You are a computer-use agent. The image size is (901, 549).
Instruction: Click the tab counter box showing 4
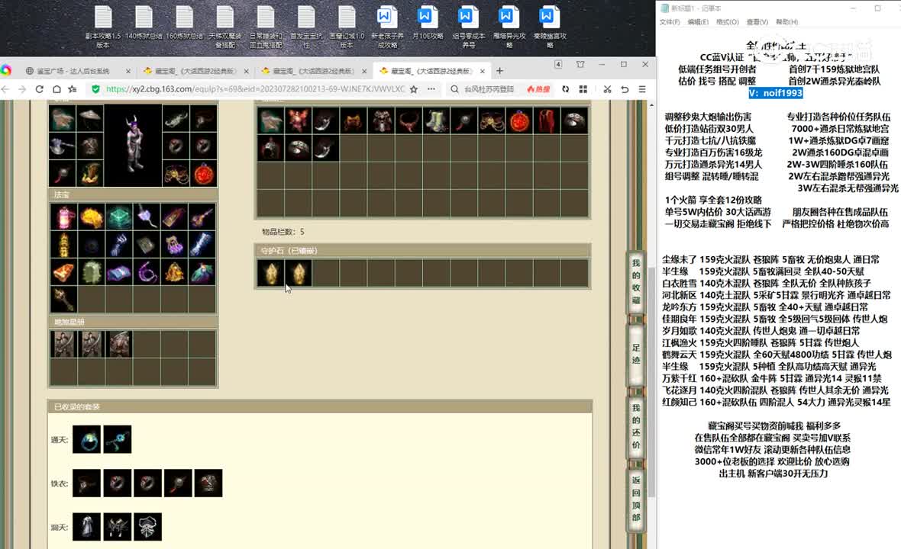(558, 64)
